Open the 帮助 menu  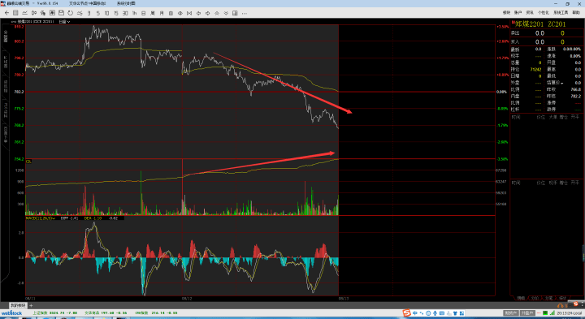click(576, 13)
